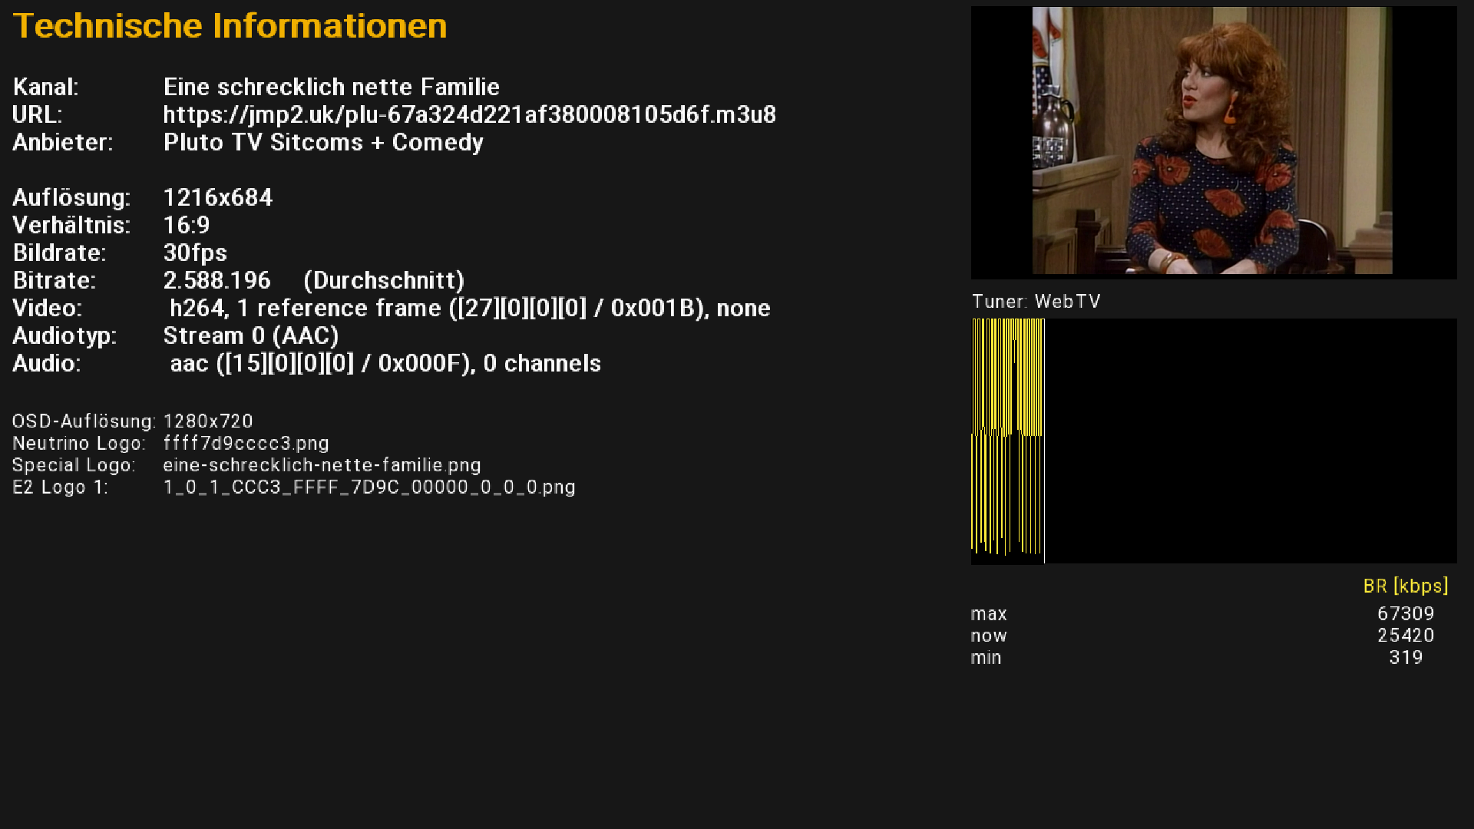Click the live video preview thumbnail
Image resolution: width=1474 pixels, height=829 pixels.
tap(1213, 142)
